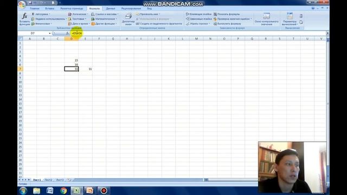Switch to the Вид tab
Image resolution: width=347 pixels, height=195 pixels.
click(150, 9)
